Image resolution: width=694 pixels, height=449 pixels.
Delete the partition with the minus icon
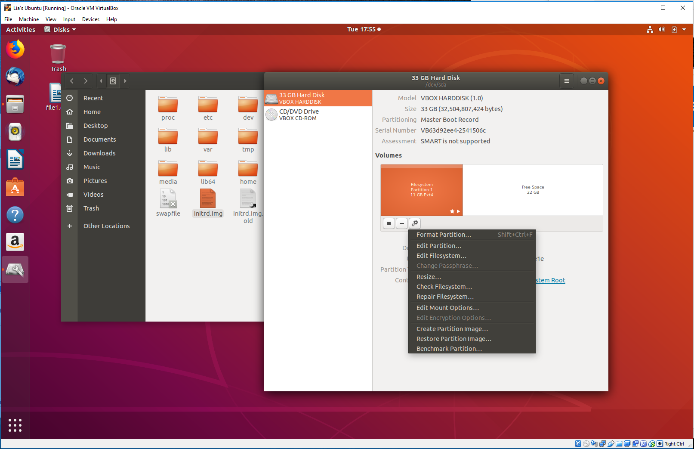click(x=401, y=223)
